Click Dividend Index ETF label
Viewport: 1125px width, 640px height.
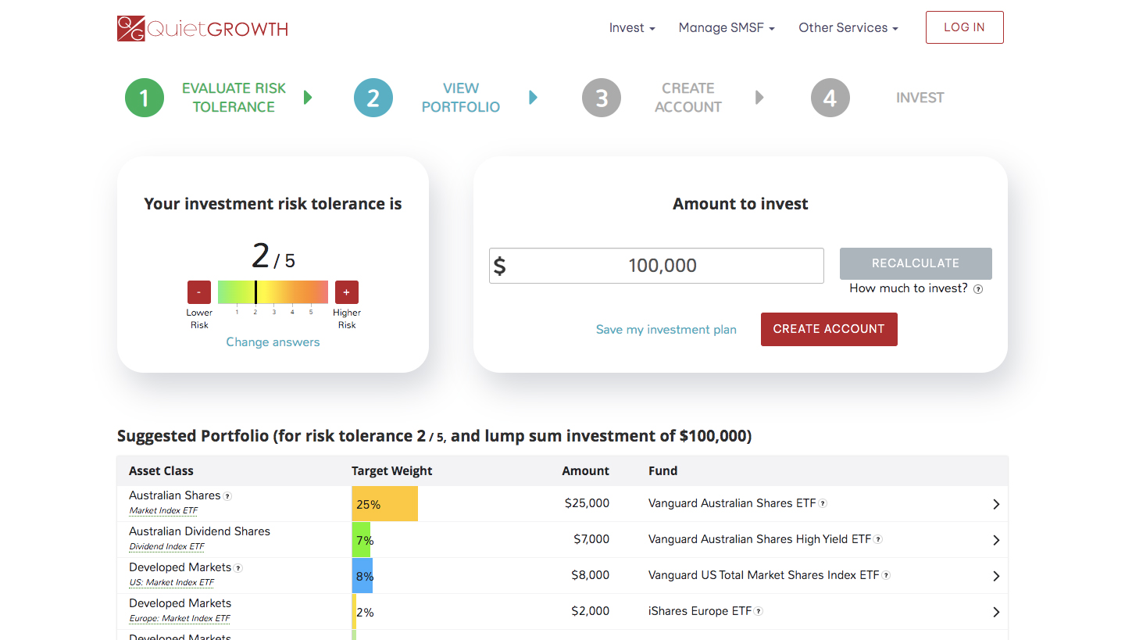click(166, 547)
